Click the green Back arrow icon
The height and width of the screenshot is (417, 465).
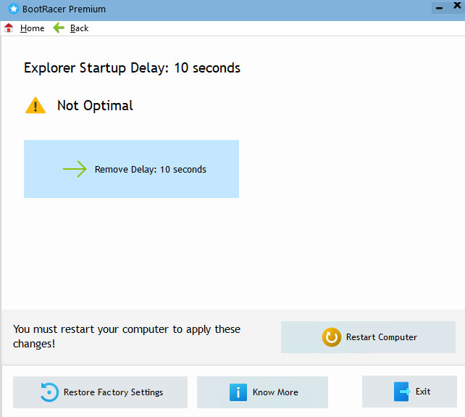(59, 28)
